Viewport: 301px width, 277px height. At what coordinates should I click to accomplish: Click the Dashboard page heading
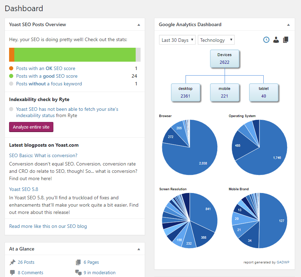[x=24, y=8]
